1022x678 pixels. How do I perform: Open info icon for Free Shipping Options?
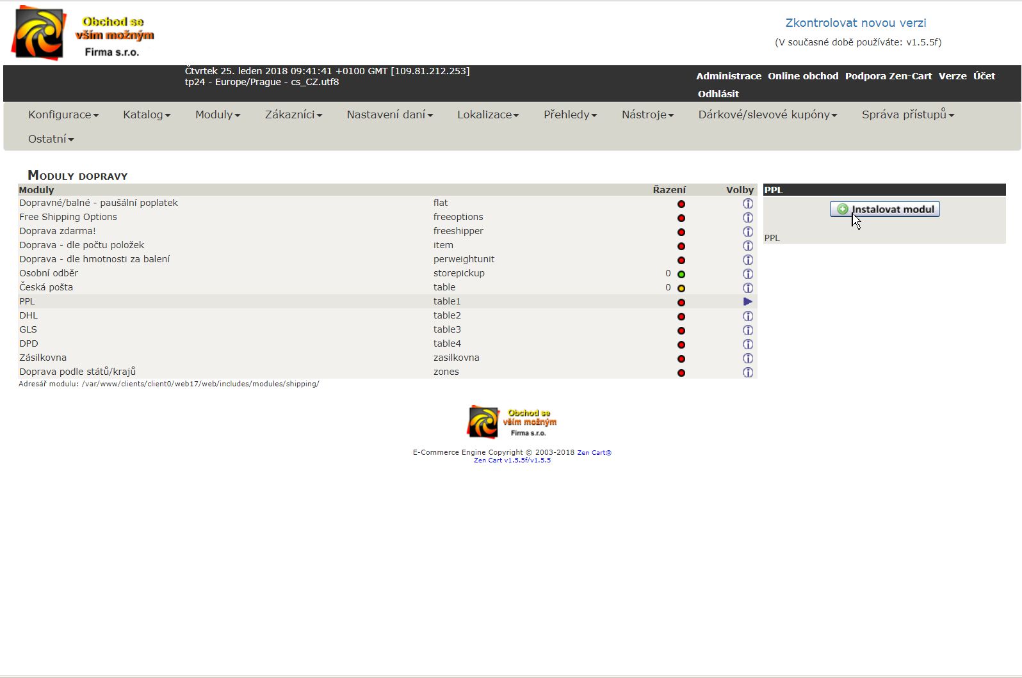point(747,217)
